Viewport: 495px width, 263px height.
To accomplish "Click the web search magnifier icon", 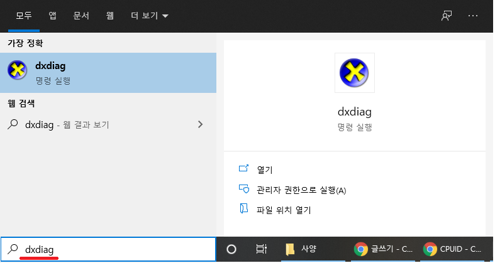I will click(13, 124).
